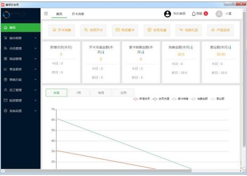Open the 会员管理 sidebar menu label
This screenshot has width=247, height=176.
[x=15, y=48]
